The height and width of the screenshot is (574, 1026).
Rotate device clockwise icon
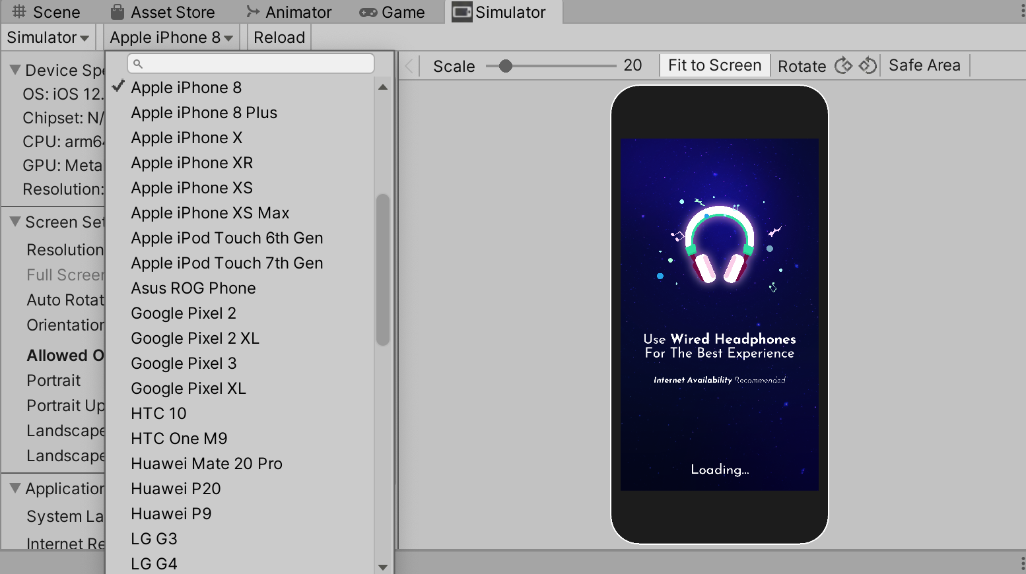[x=844, y=65]
